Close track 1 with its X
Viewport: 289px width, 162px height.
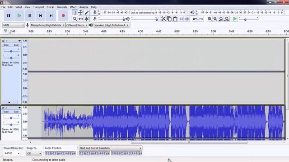click(x=3, y=41)
